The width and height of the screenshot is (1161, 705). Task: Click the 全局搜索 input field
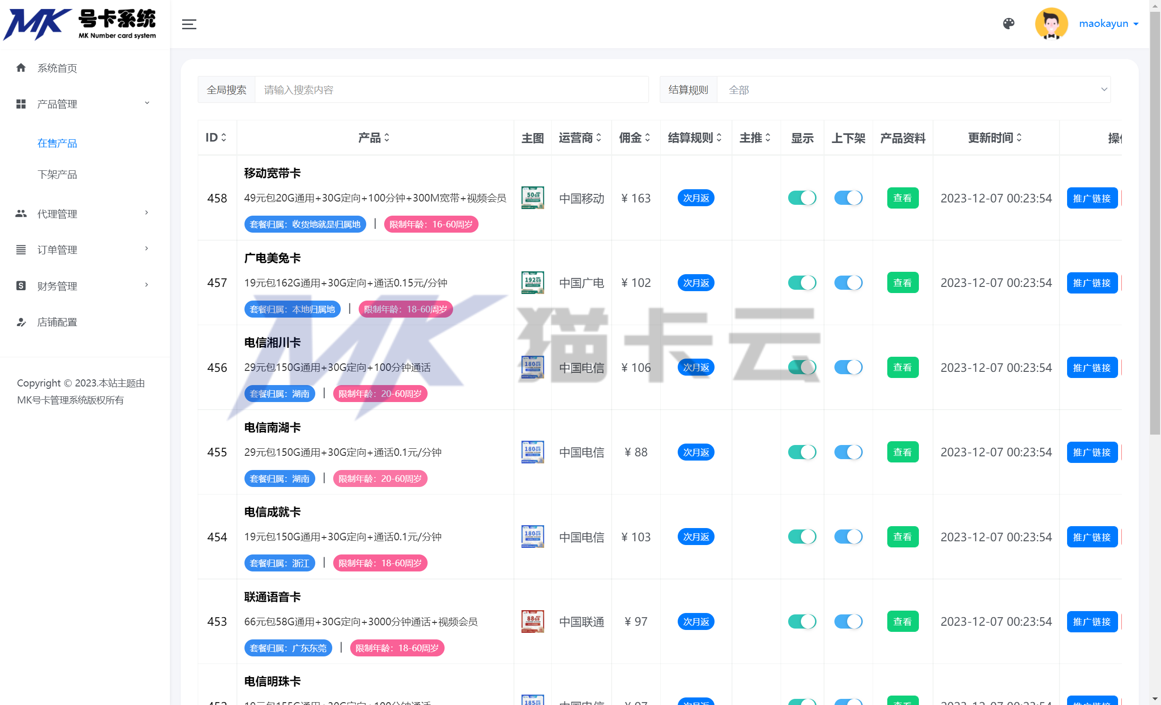tap(452, 90)
